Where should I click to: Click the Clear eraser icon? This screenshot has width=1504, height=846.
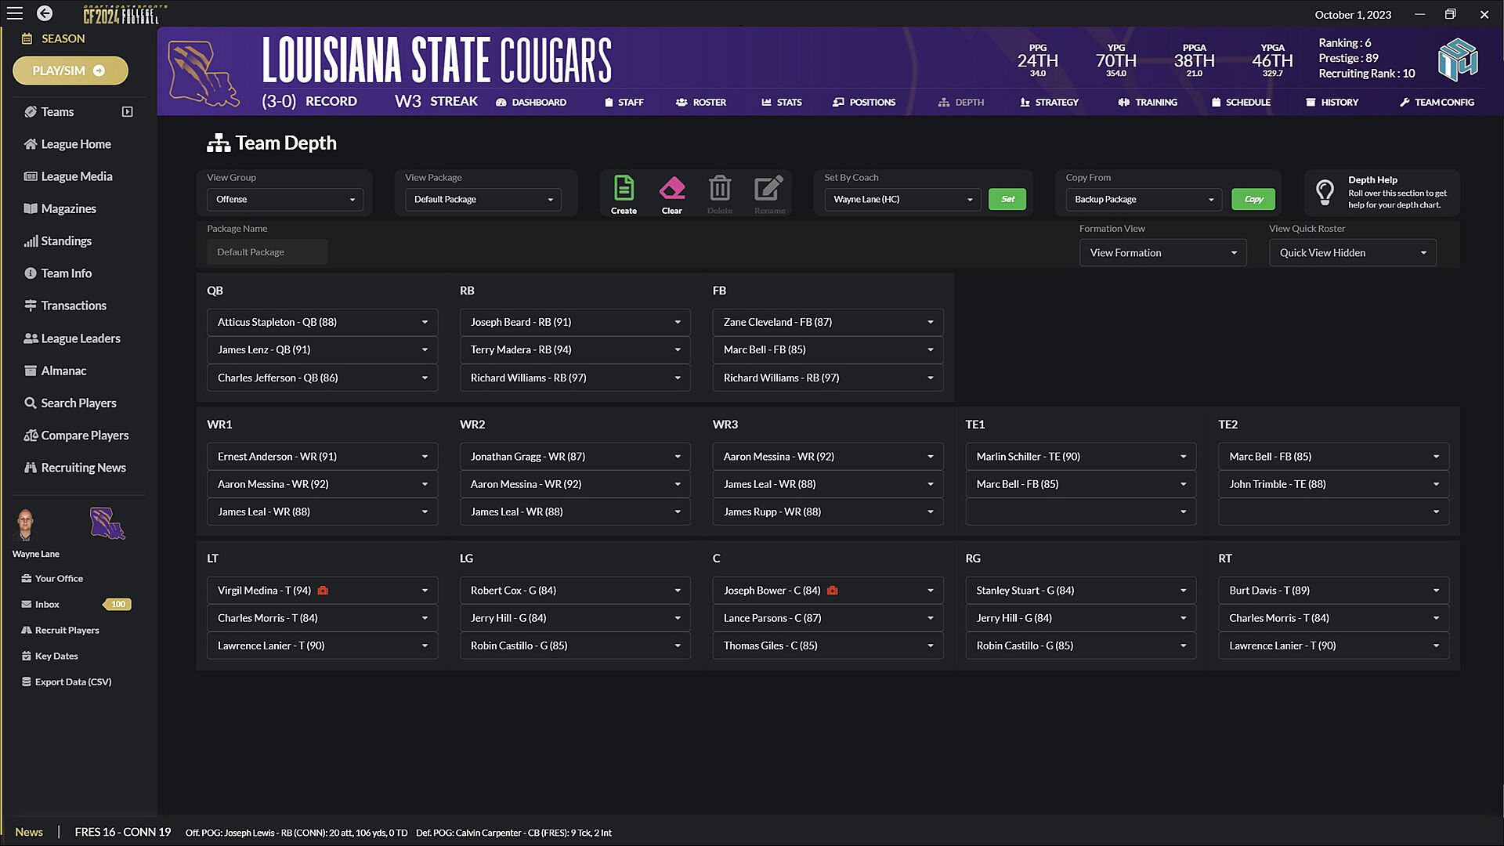pos(671,189)
